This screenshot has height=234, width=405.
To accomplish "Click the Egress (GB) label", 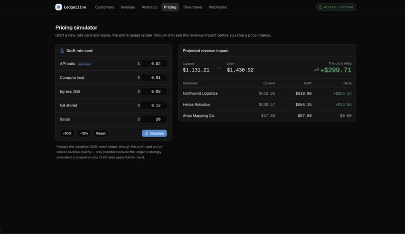I will pyautogui.click(x=70, y=91).
